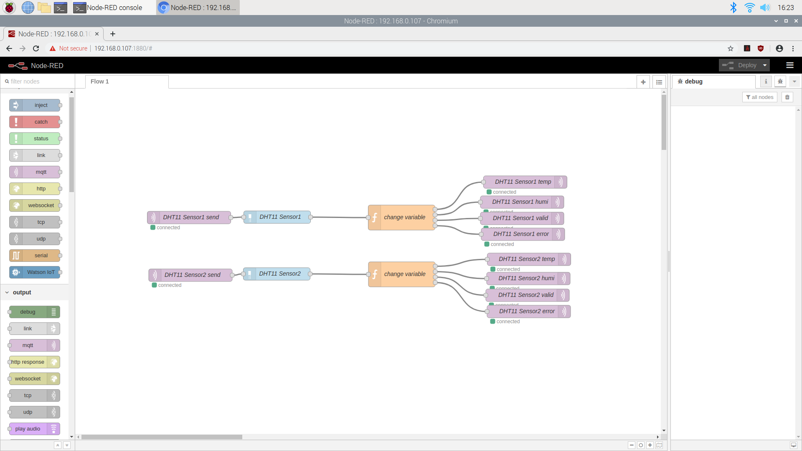This screenshot has width=802, height=451.
Task: Expand the sidebar tabs dropdown arrow
Action: pos(794,81)
